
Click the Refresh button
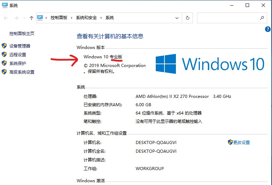pos(187,18)
